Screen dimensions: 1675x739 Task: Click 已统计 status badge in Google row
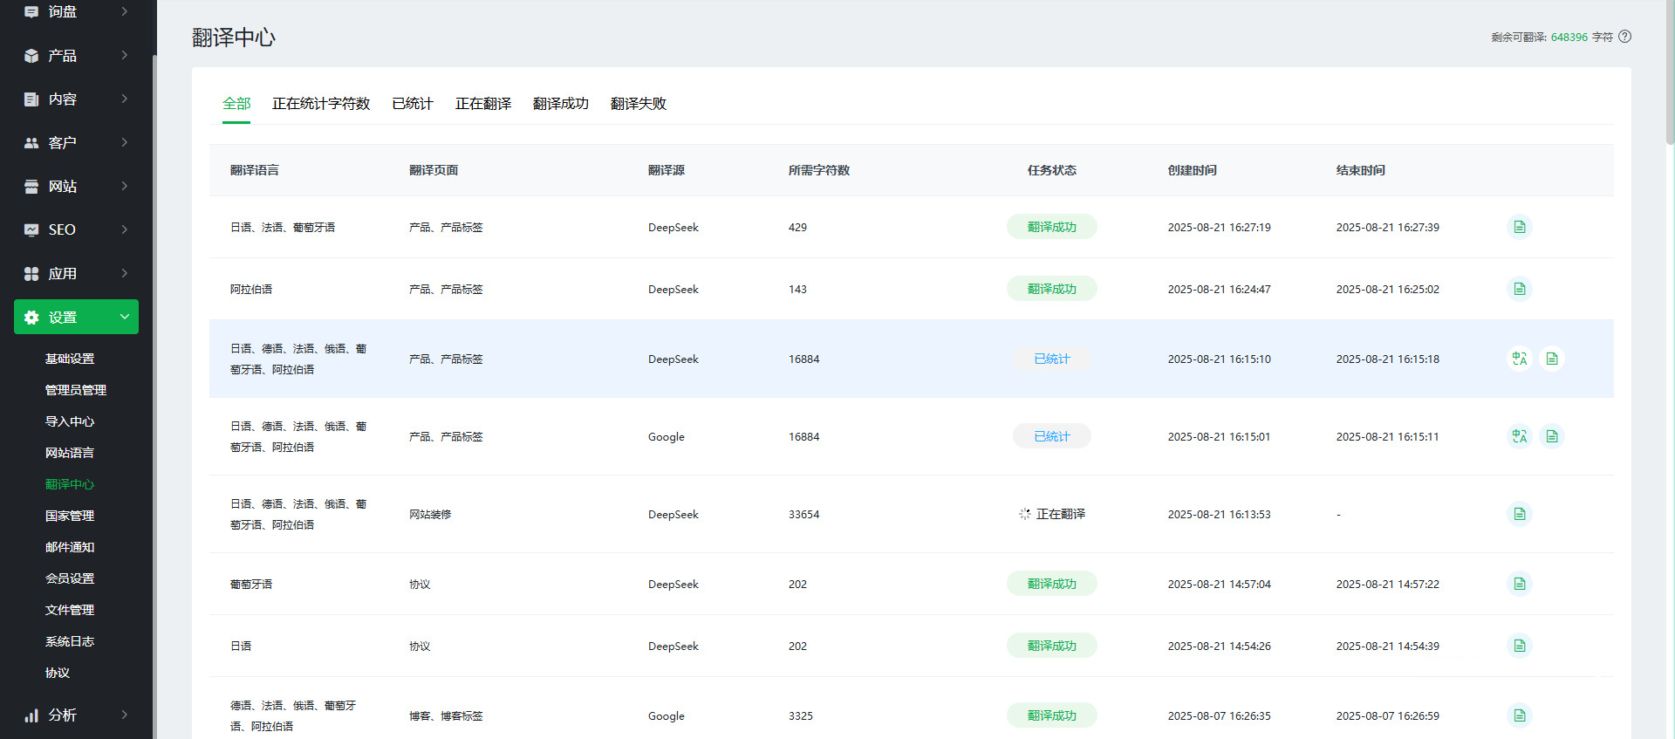pos(1051,436)
